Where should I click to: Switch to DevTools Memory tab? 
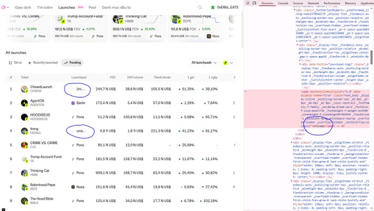coord(350,3)
